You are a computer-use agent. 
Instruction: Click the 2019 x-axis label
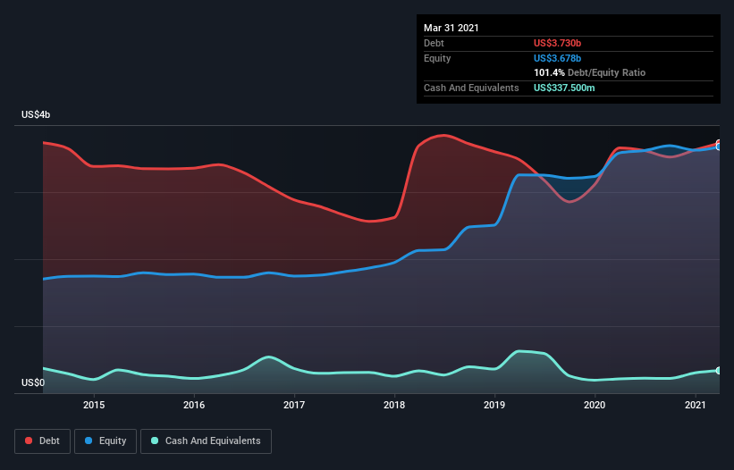tap(494, 405)
